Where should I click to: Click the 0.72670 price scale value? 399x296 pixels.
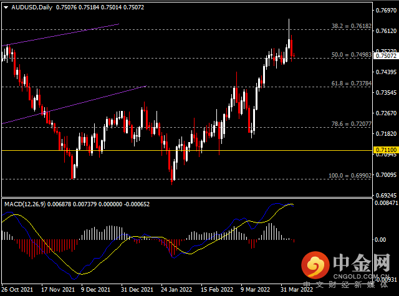(x=387, y=113)
